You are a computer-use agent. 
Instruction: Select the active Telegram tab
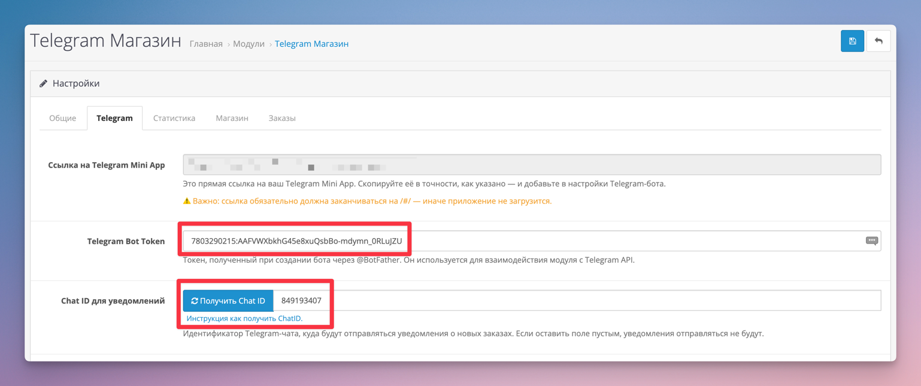114,118
